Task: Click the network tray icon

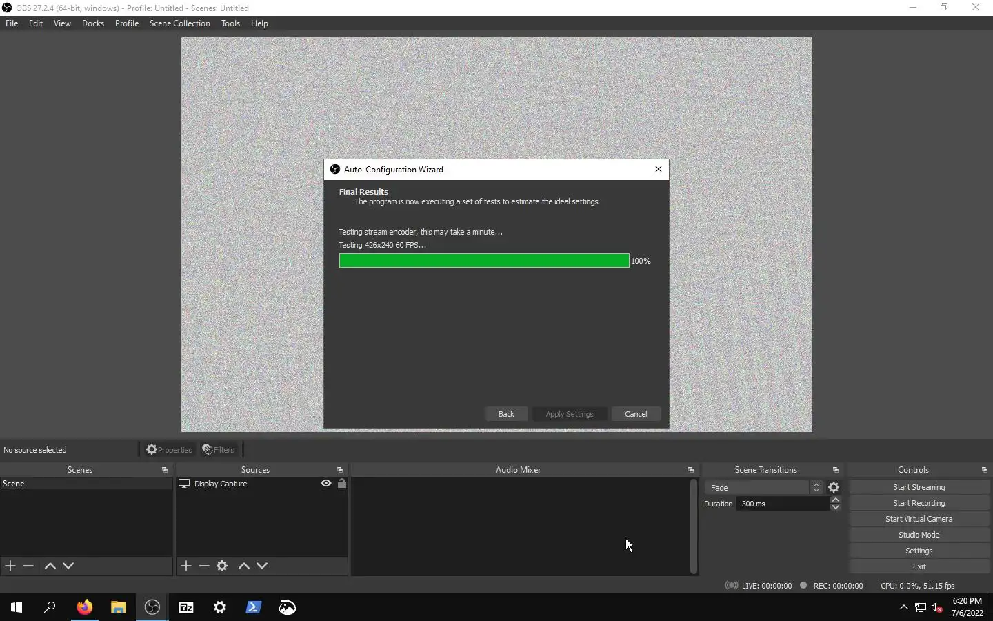Action: pos(921,608)
